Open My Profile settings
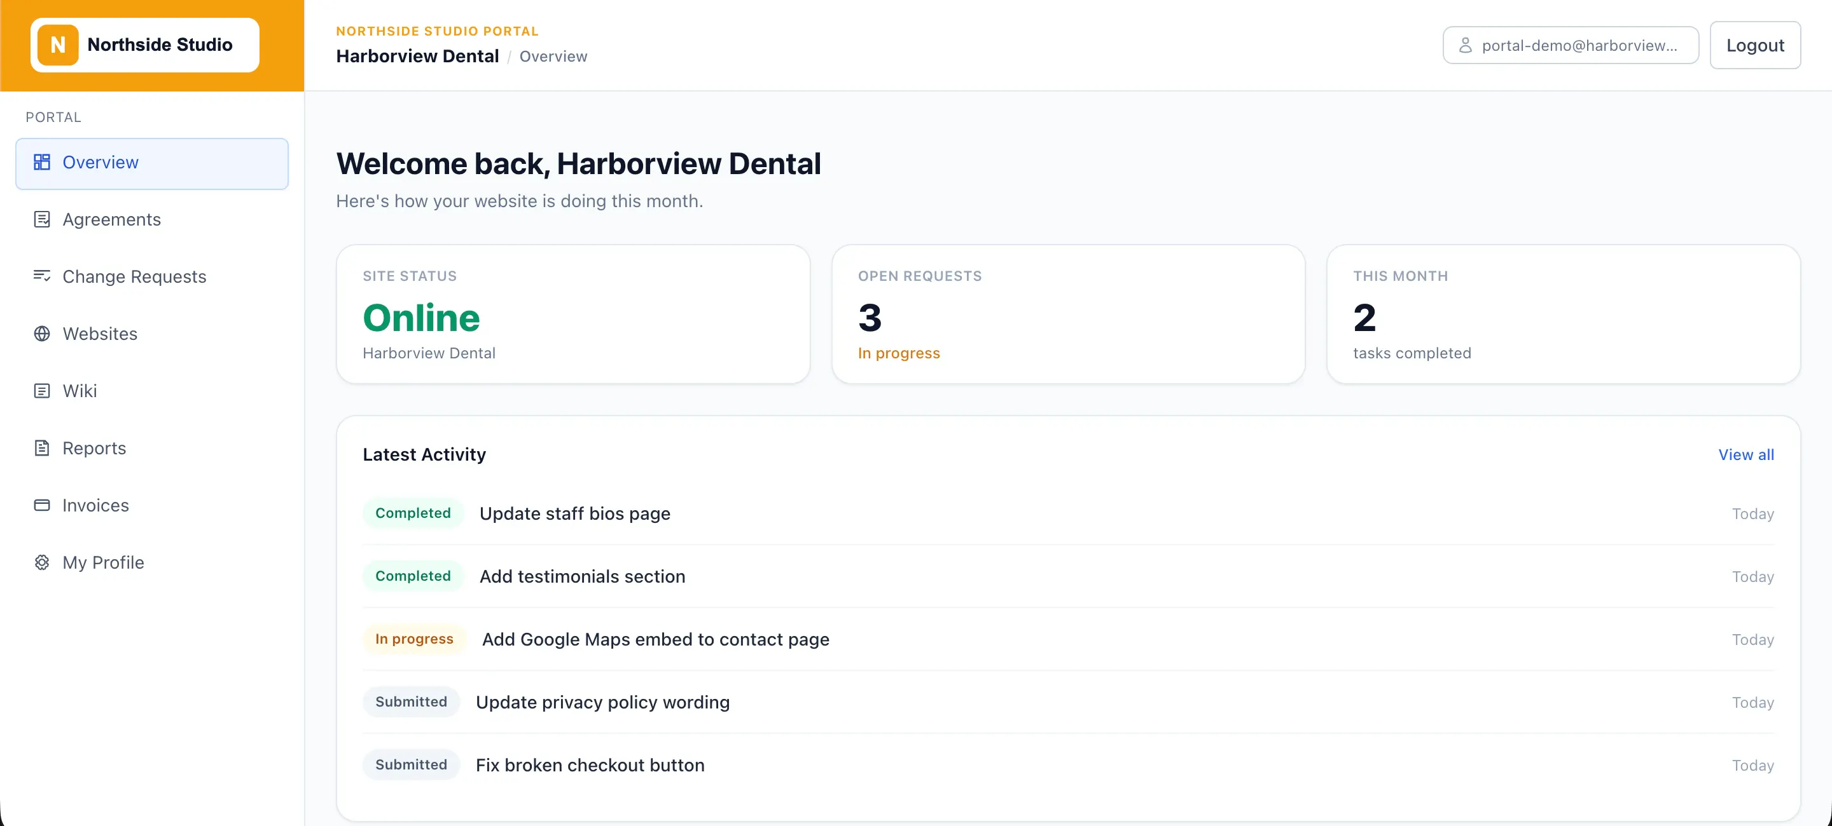 click(151, 562)
